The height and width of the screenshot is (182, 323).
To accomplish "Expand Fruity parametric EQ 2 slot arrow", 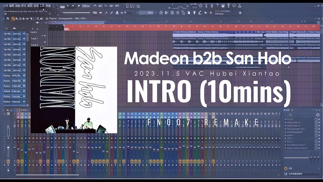I will (285, 129).
